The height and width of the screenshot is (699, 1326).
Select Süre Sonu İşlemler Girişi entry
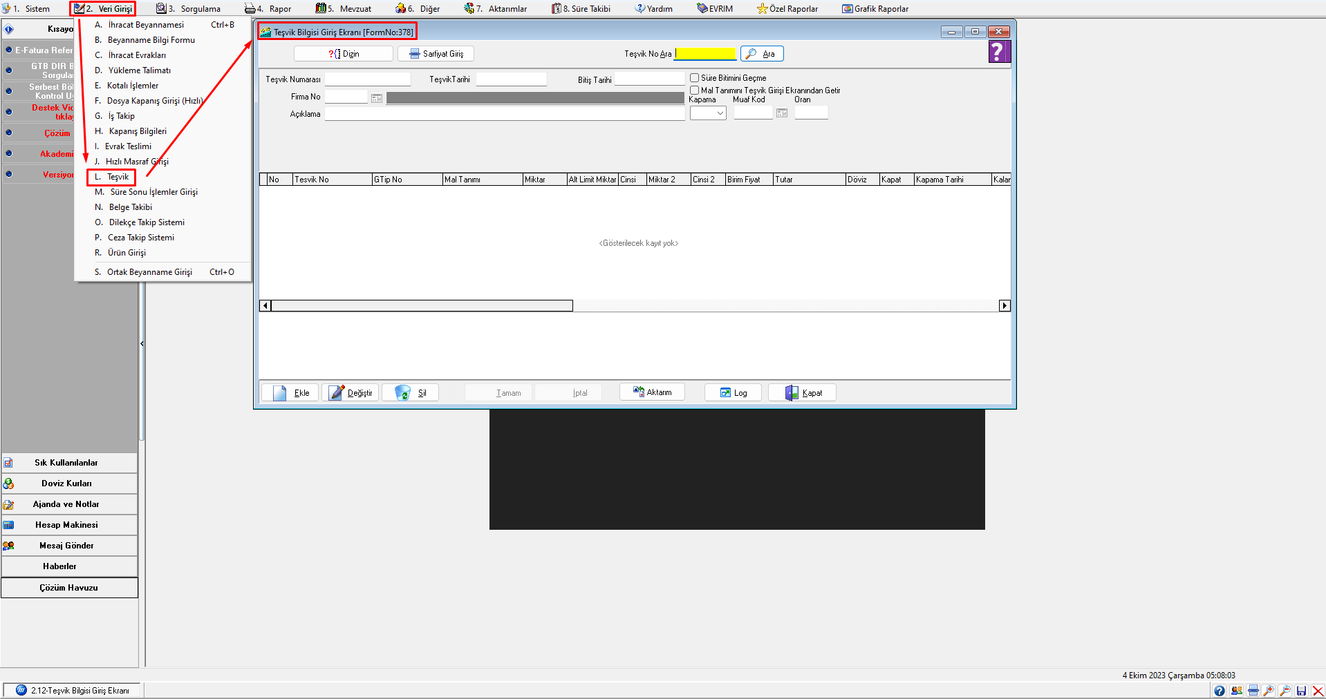163,192
